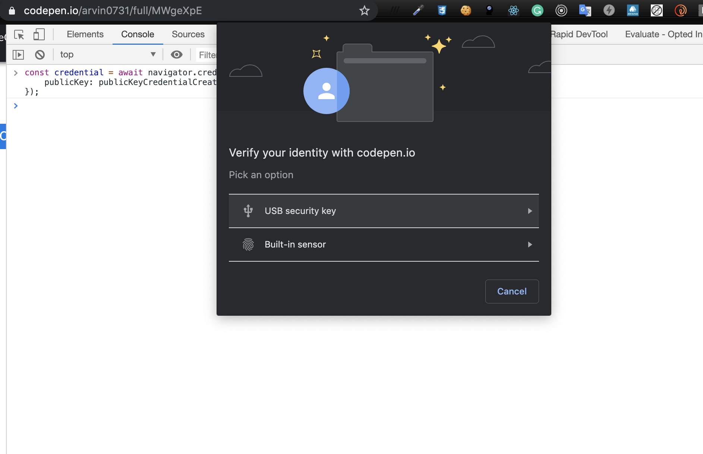The width and height of the screenshot is (703, 454).
Task: Click the fingerprint icon for Built-in sensor
Action: 248,245
